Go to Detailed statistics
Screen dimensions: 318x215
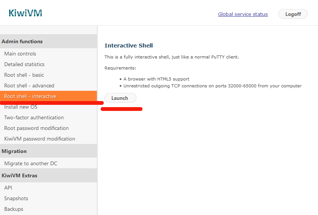[24, 64]
